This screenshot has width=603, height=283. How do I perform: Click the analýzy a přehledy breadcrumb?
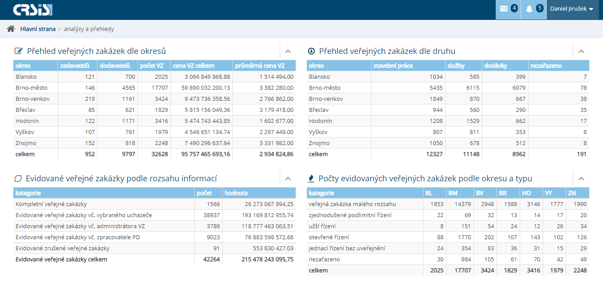pyautogui.click(x=89, y=29)
